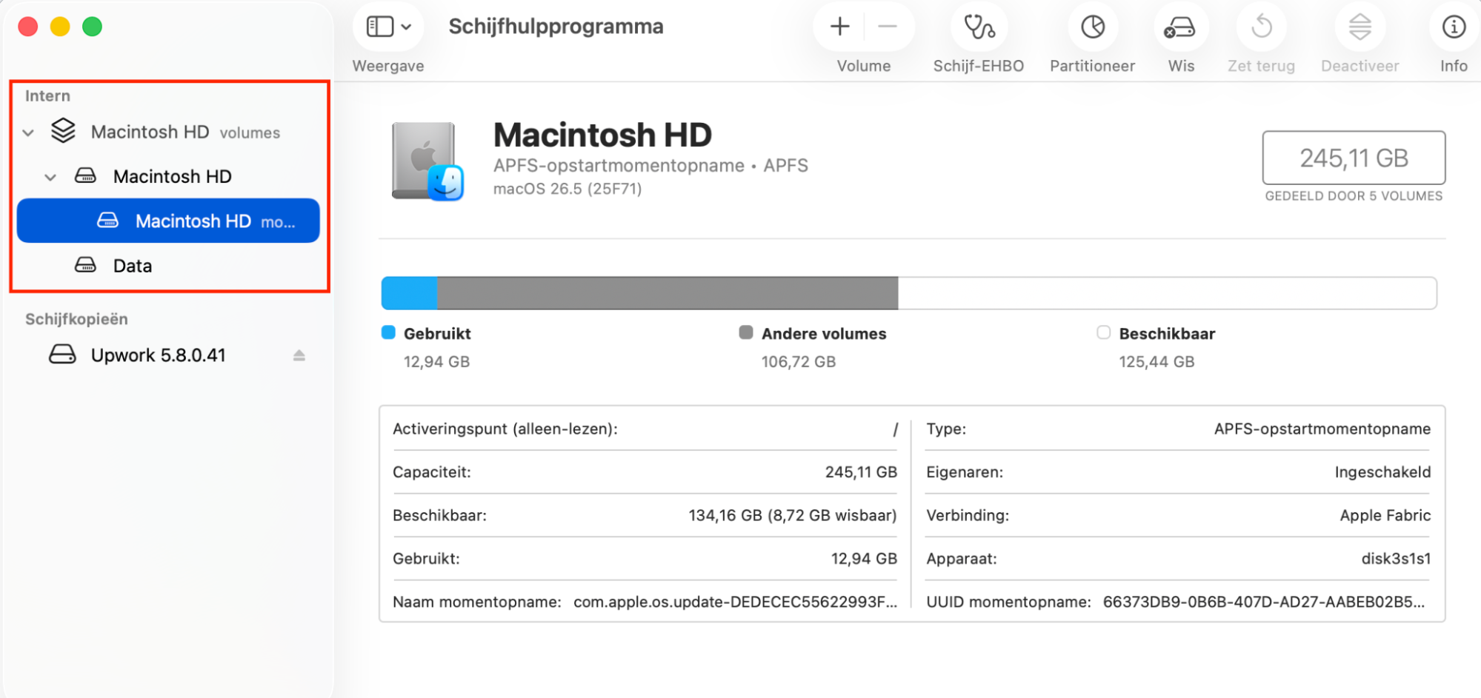Click the Schijf-EHBO toolbar label
Screen dimensions: 1481x698
[x=979, y=66]
